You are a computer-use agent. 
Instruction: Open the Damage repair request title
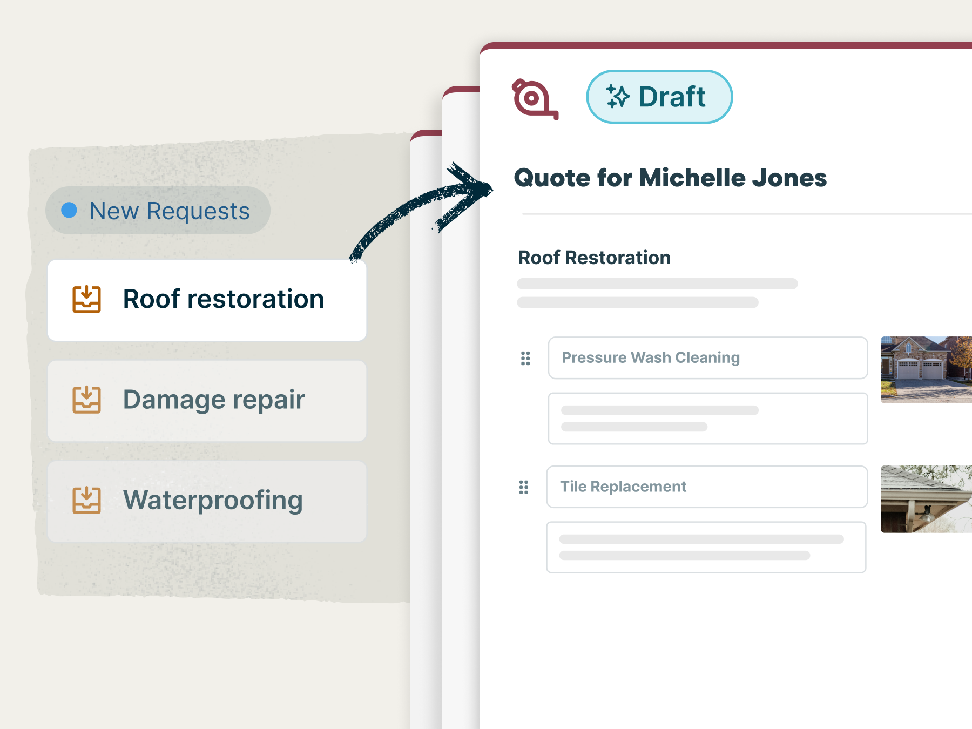pyautogui.click(x=214, y=400)
